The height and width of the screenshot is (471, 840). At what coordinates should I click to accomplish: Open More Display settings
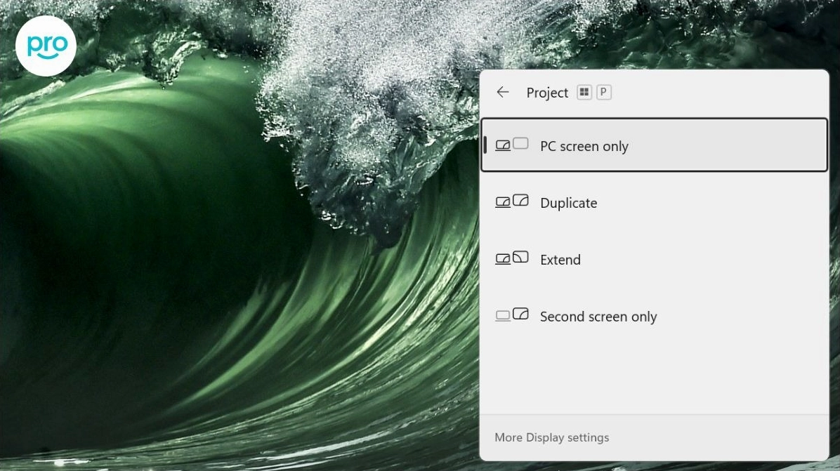551,437
